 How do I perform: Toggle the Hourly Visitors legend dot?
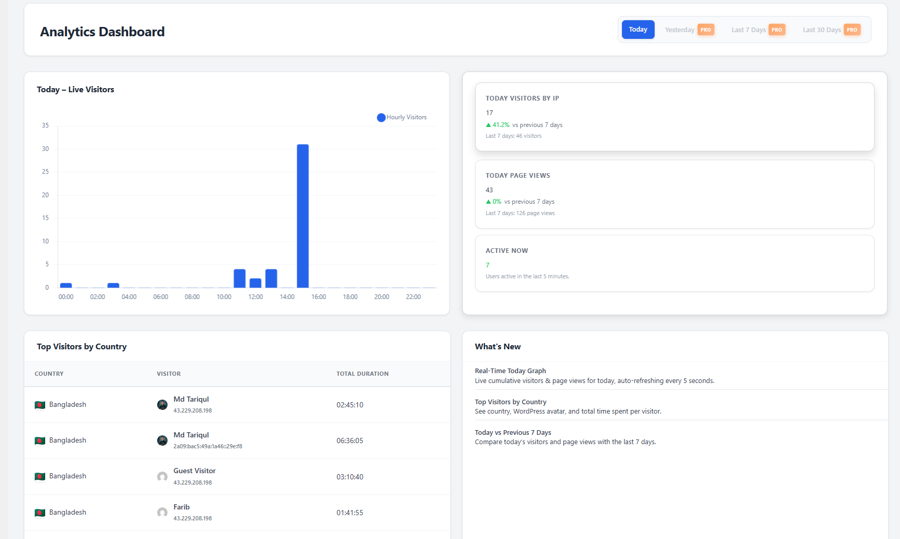coord(381,118)
